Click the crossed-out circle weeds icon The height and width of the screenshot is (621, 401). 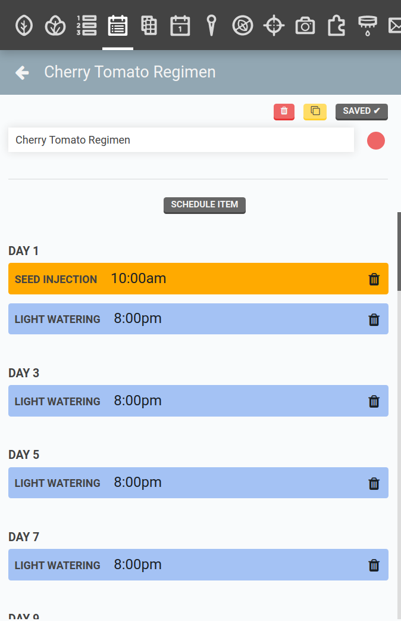pos(243,26)
